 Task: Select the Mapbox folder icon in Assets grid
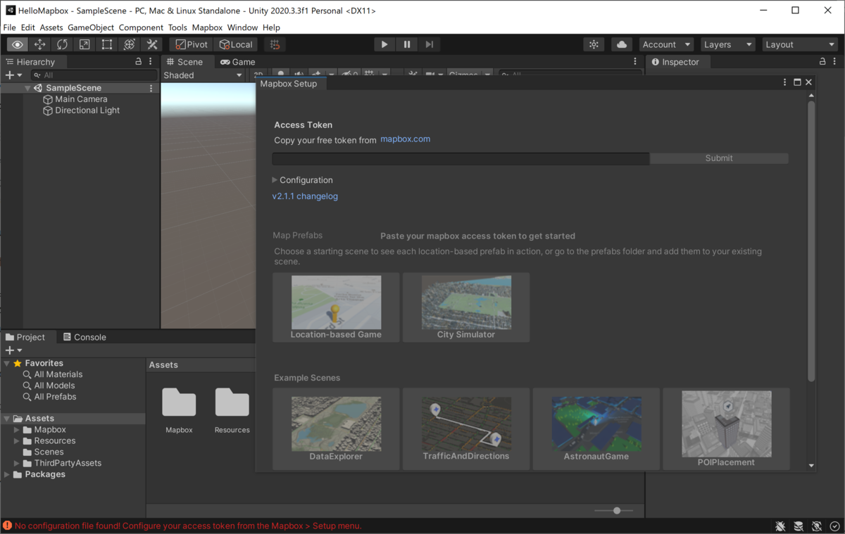click(179, 402)
